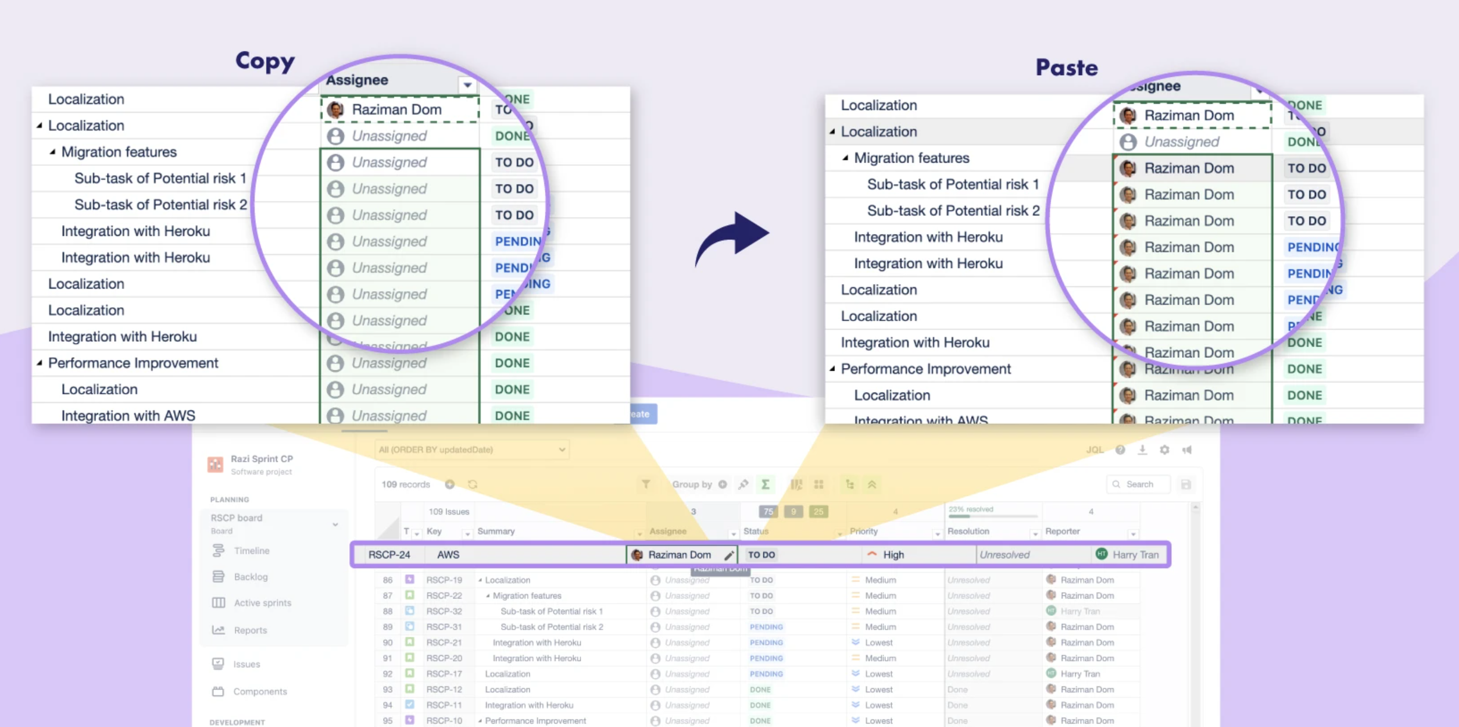Click the save icon right of Search
1459x727 pixels.
click(1186, 484)
